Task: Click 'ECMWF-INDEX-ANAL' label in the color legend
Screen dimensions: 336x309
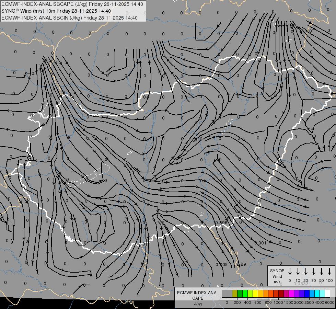Action: pyautogui.click(x=198, y=293)
